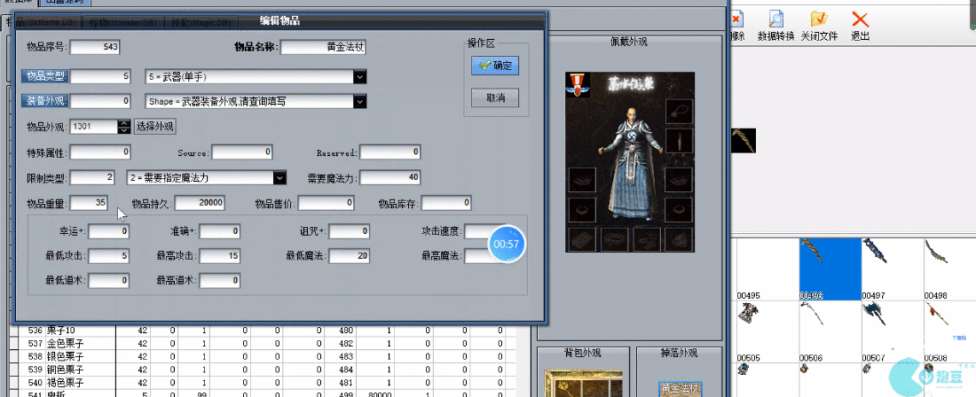
Task: Click the 选择外观 button
Action: 154,127
